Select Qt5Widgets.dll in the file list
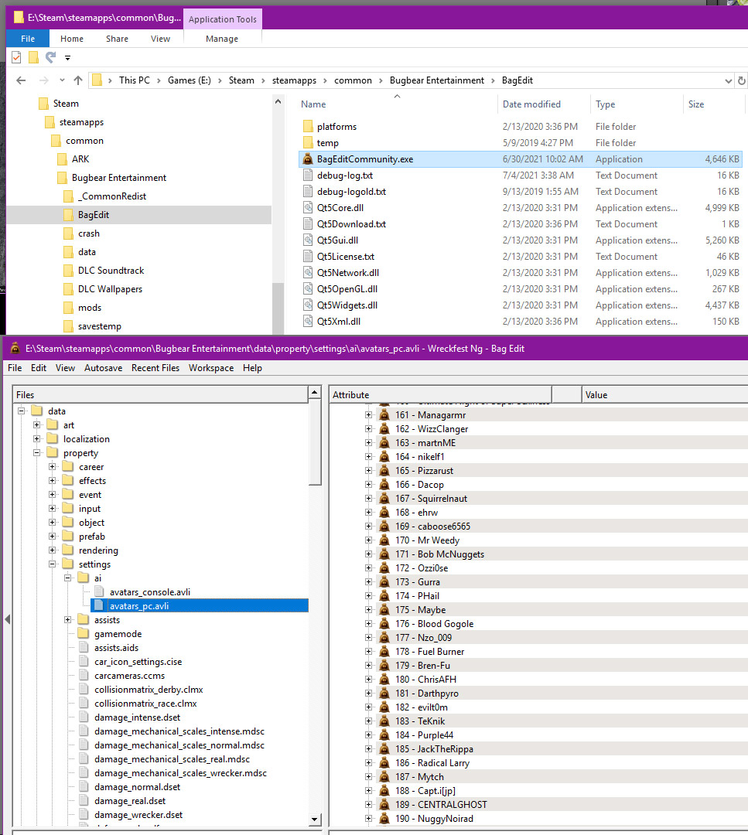 click(347, 305)
